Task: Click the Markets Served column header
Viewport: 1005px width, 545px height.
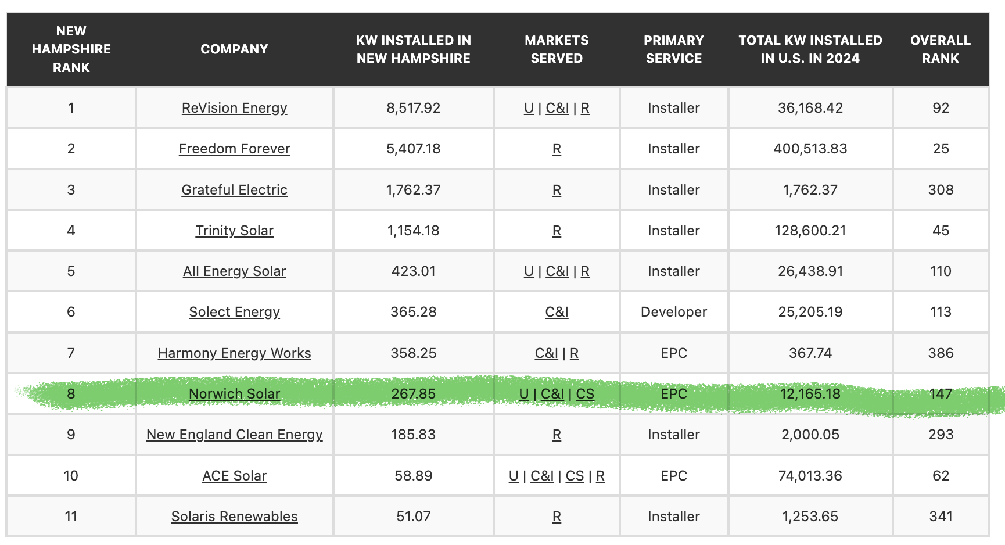Action: [x=557, y=49]
